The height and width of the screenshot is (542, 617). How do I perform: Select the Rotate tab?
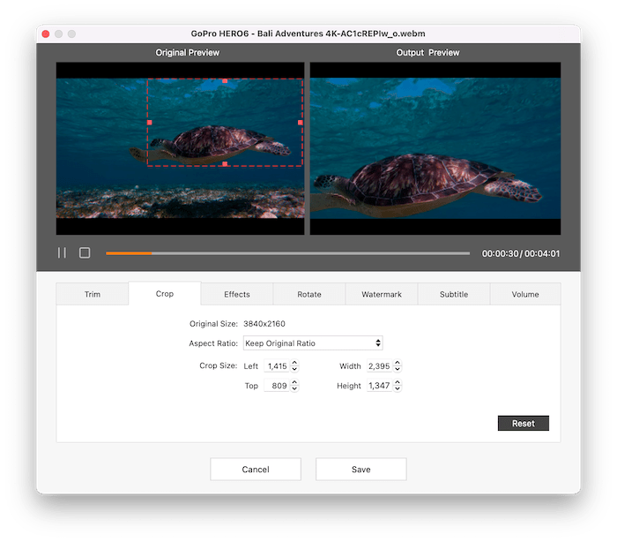(x=309, y=294)
